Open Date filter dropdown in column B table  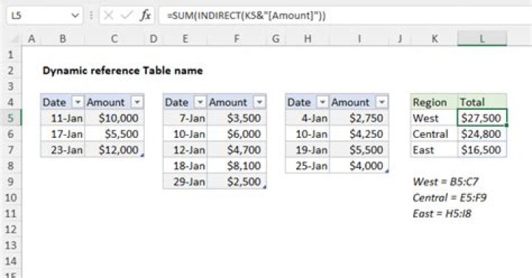(78, 102)
